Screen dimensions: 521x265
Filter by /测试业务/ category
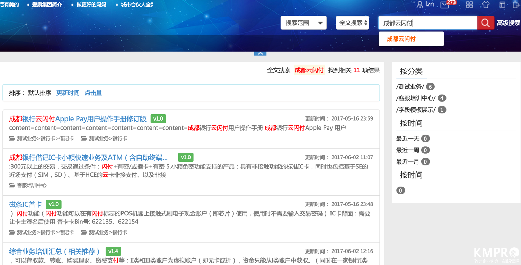(x=410, y=87)
